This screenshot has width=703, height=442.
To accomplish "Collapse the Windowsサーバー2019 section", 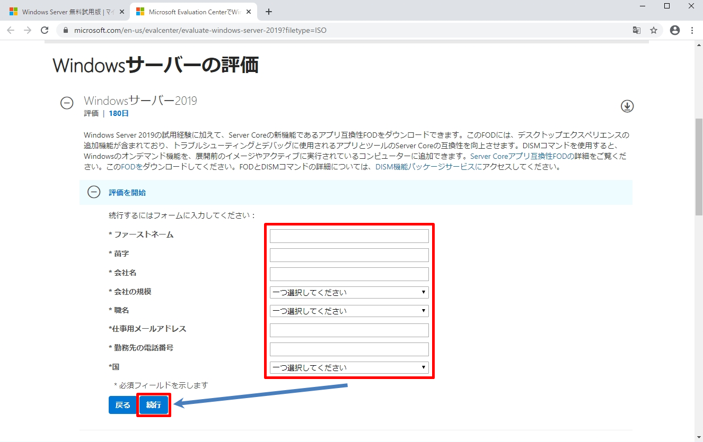I will pyautogui.click(x=67, y=103).
